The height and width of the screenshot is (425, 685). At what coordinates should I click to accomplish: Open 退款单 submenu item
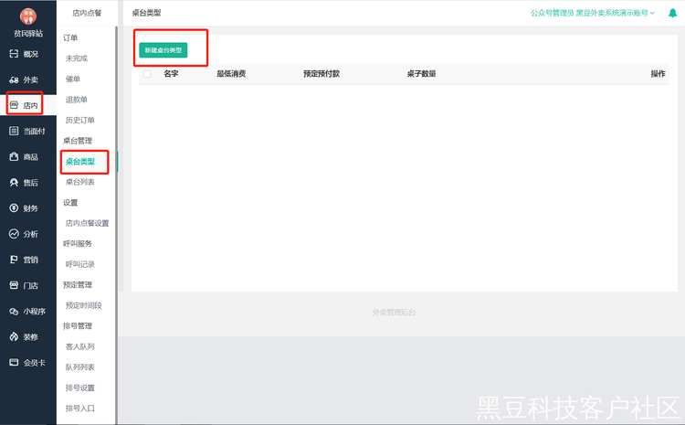click(77, 100)
